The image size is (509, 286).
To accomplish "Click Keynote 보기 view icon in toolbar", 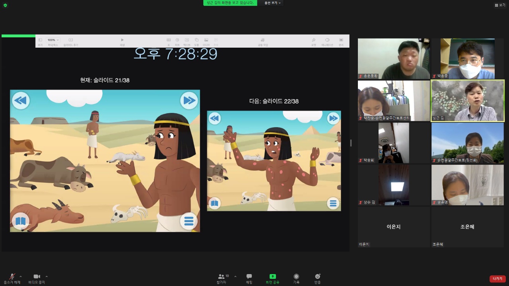I will tap(40, 40).
